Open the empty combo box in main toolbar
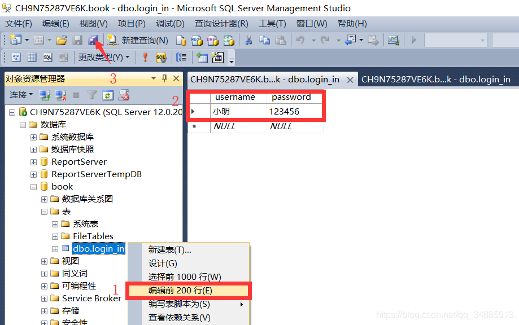 [456, 40]
